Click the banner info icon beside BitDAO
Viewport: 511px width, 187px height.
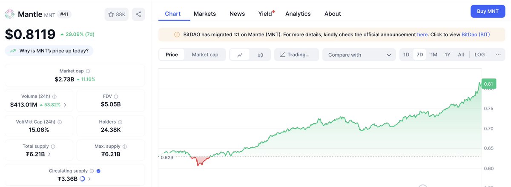point(177,35)
